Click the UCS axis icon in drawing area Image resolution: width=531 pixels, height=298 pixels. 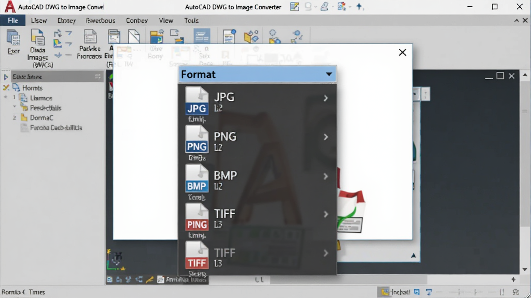click(x=116, y=260)
